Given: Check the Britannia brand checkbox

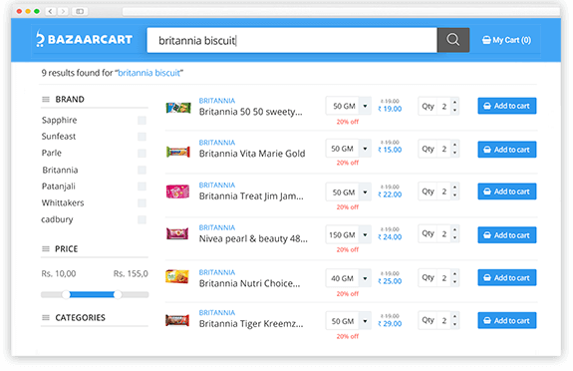Looking at the screenshot, I should (x=143, y=171).
